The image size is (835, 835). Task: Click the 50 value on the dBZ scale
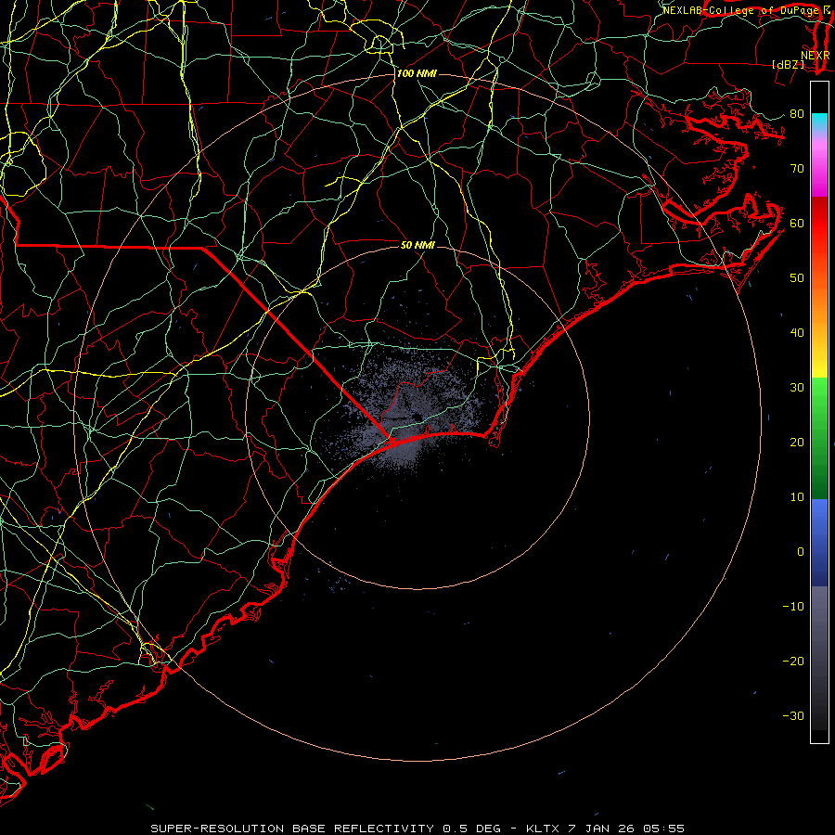(797, 278)
